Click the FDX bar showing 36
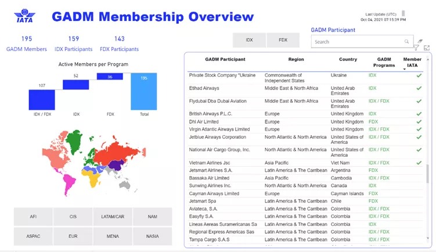 [110, 77]
